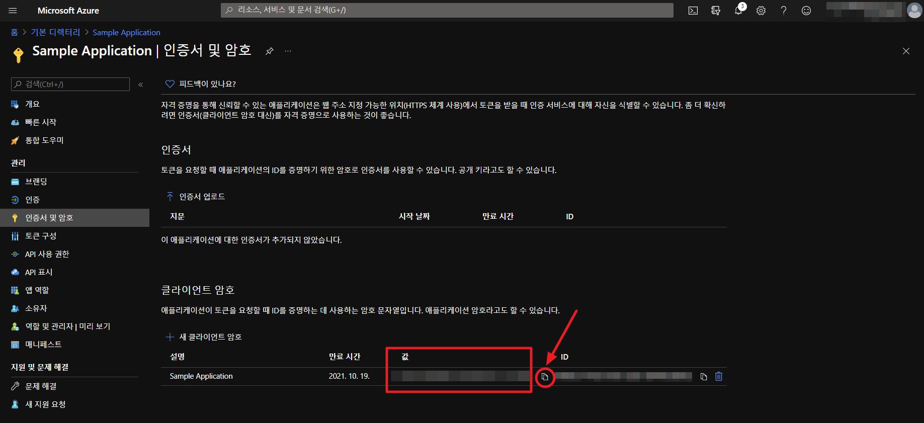Select API 사용 권한 in sidebar

(47, 254)
